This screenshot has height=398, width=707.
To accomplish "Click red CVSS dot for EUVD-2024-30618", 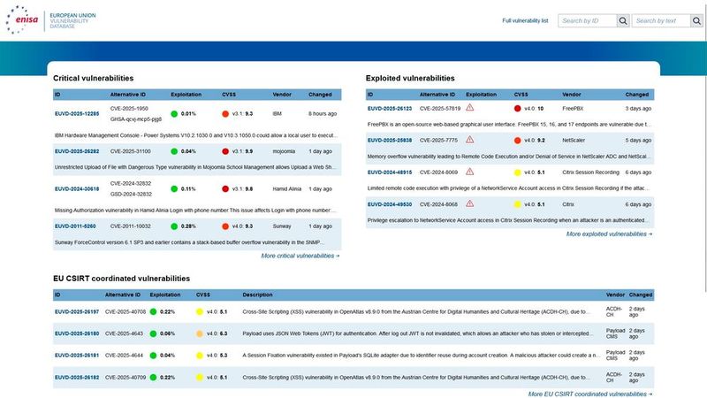I will coord(225,188).
